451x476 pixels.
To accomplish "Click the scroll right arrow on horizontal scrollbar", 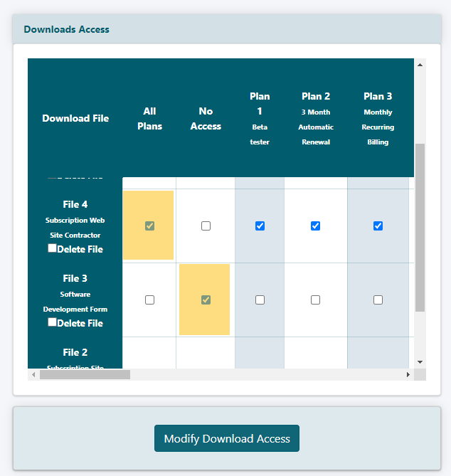I will pos(408,374).
